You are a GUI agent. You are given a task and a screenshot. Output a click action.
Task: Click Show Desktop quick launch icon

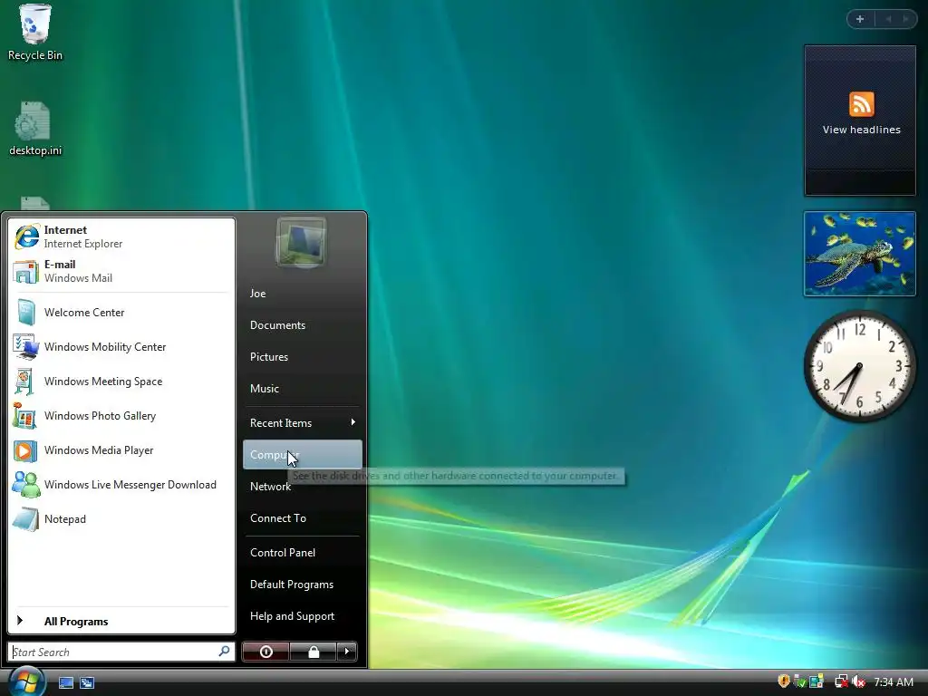click(x=66, y=682)
